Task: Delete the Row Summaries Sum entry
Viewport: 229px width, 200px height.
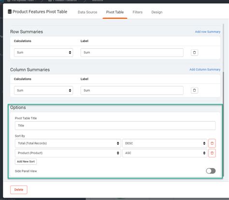Action: (x=194, y=53)
